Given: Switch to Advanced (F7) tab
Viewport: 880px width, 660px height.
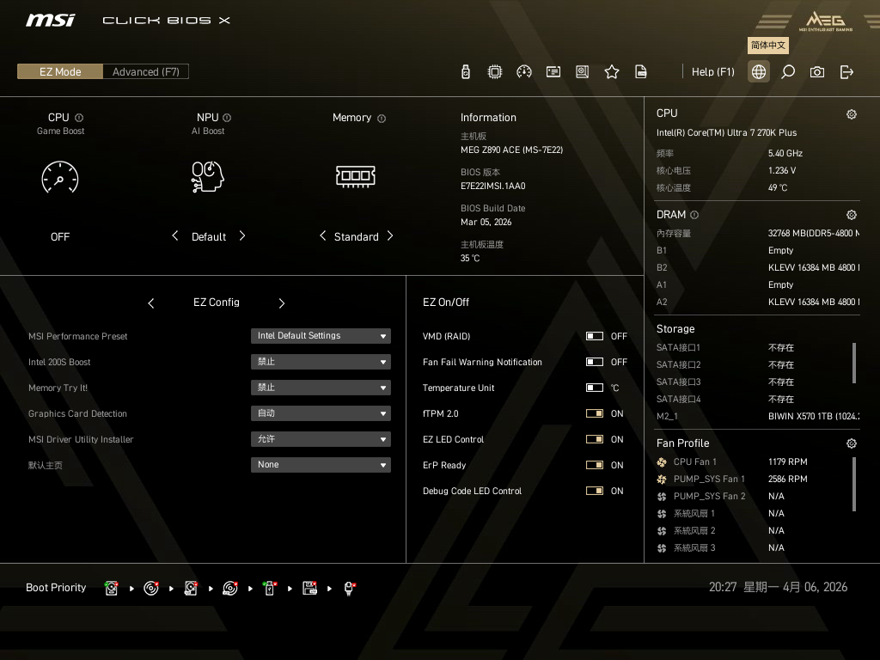Looking at the screenshot, I should tap(146, 72).
